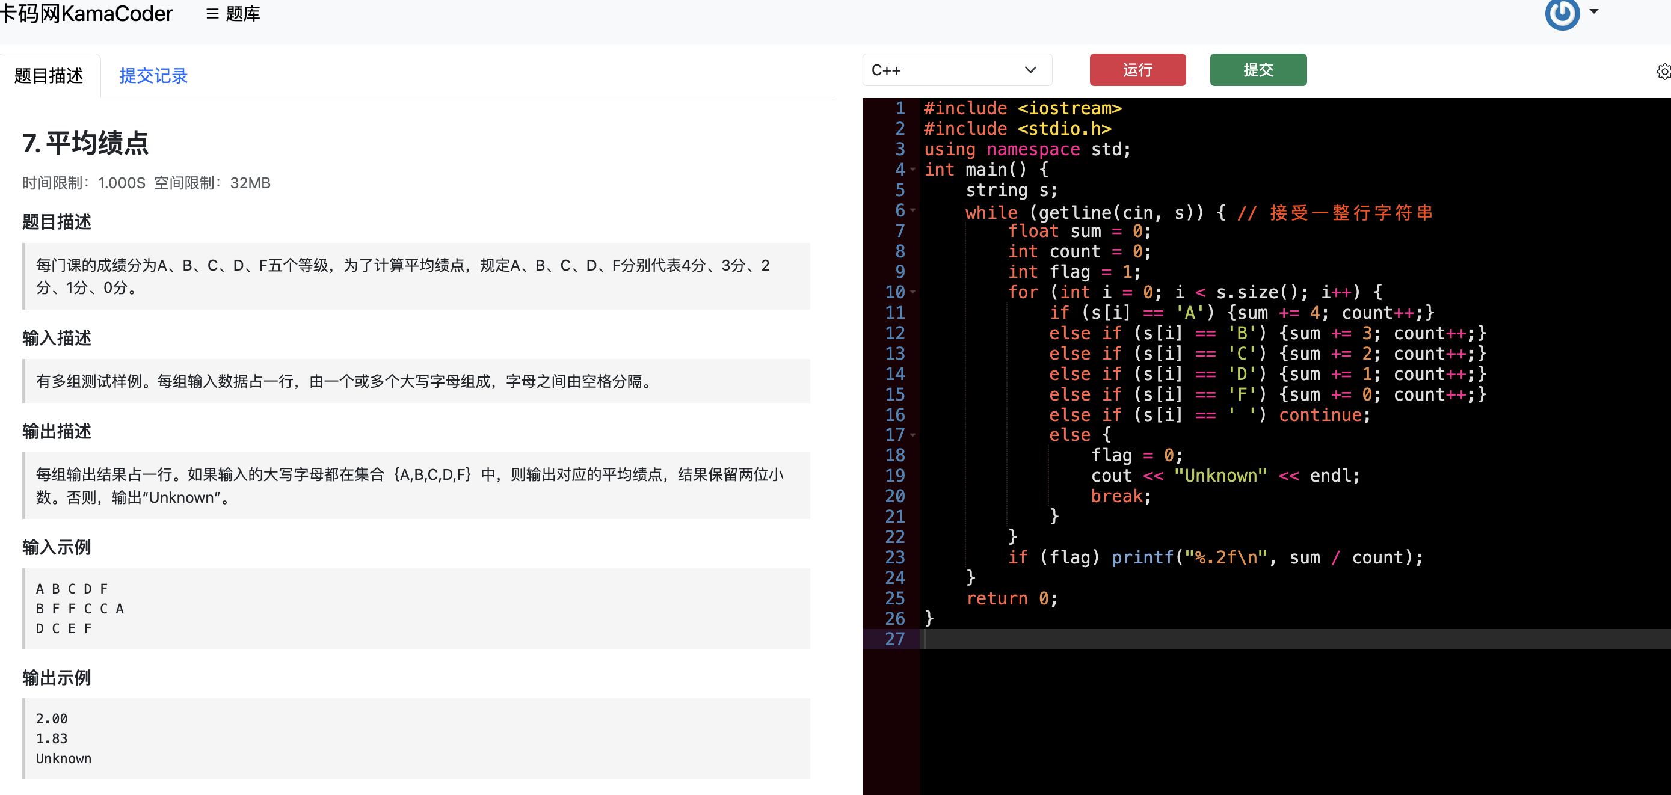Image resolution: width=1671 pixels, height=795 pixels.
Task: Click sample input line A B C D F
Action: click(72, 589)
